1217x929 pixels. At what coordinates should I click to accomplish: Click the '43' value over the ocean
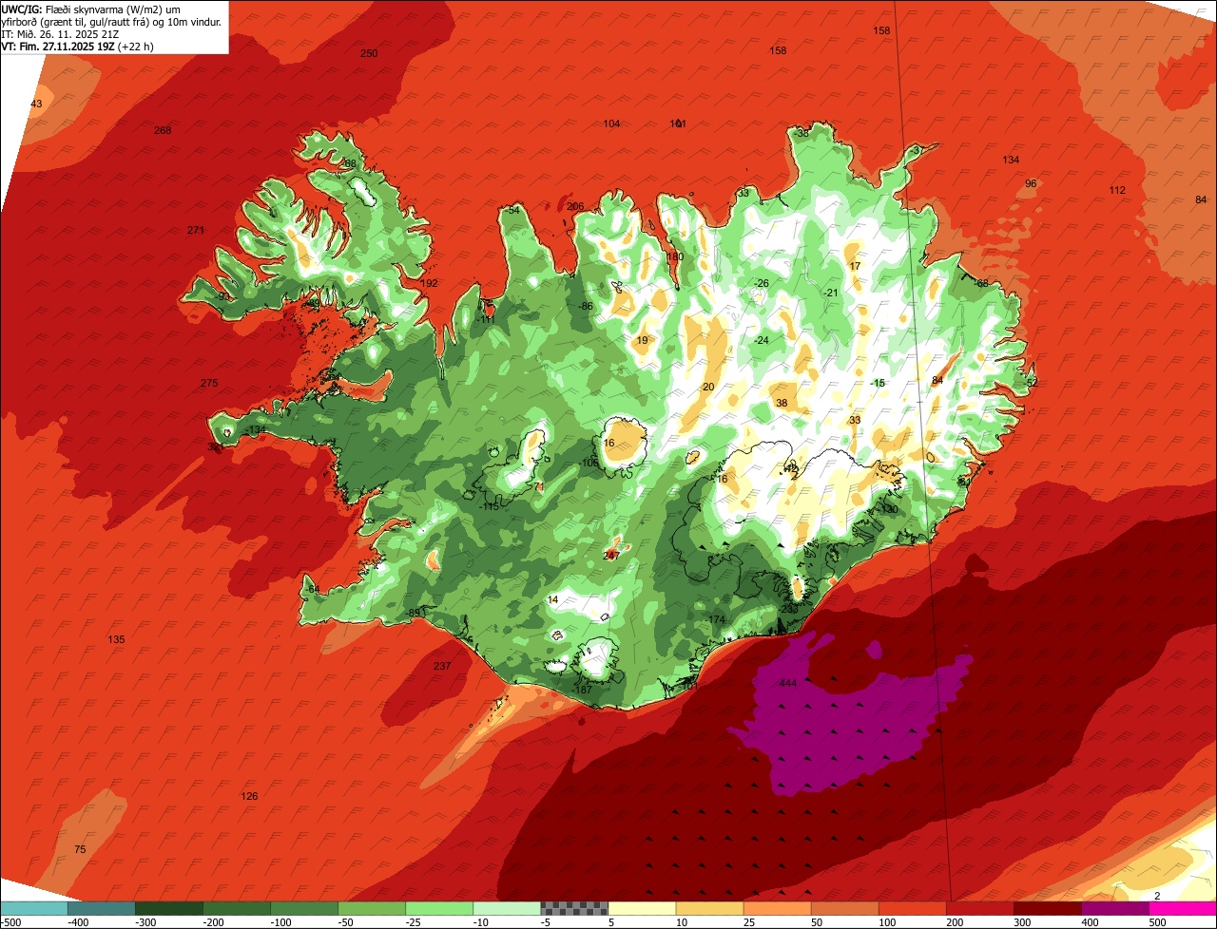click(x=36, y=104)
